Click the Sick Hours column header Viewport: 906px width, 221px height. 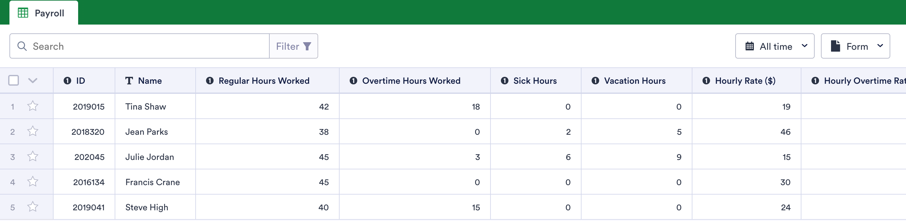tap(535, 81)
